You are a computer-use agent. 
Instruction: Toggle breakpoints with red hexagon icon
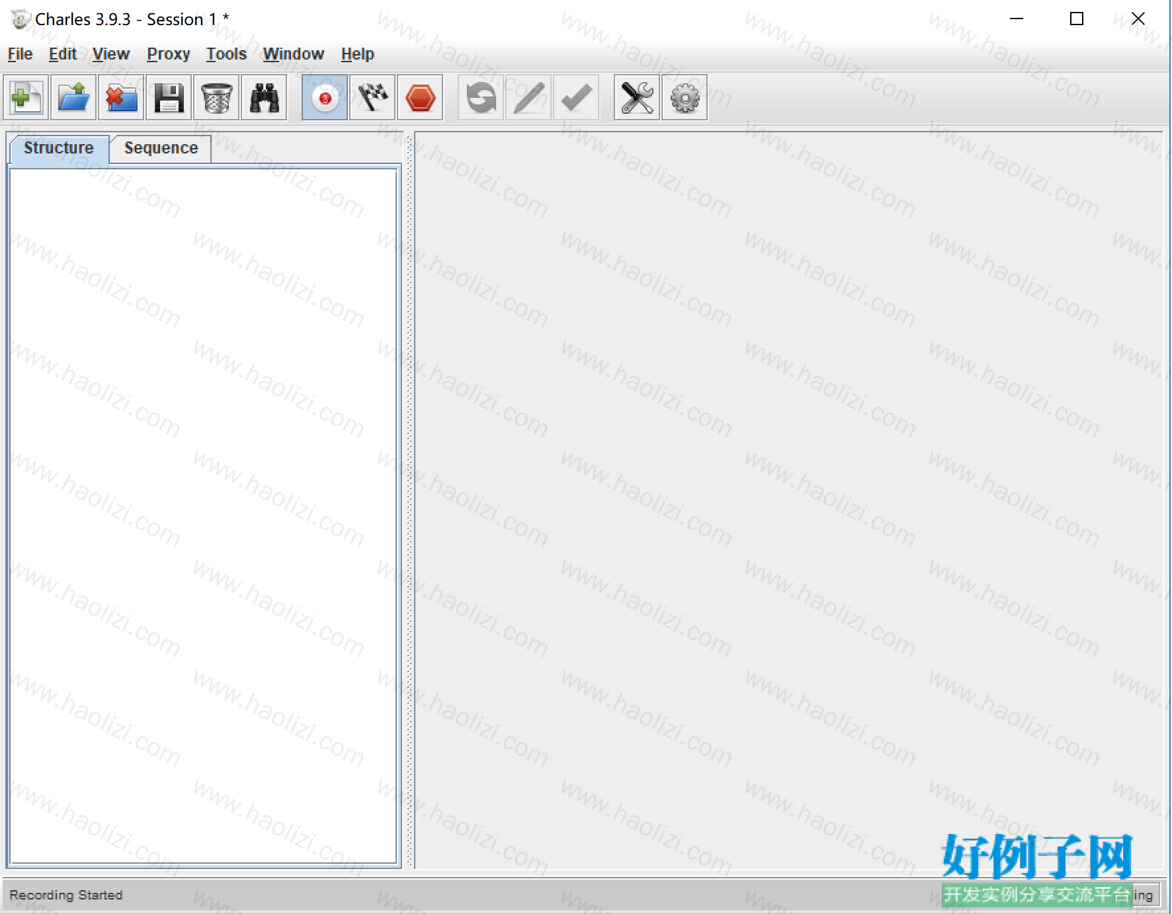[420, 98]
